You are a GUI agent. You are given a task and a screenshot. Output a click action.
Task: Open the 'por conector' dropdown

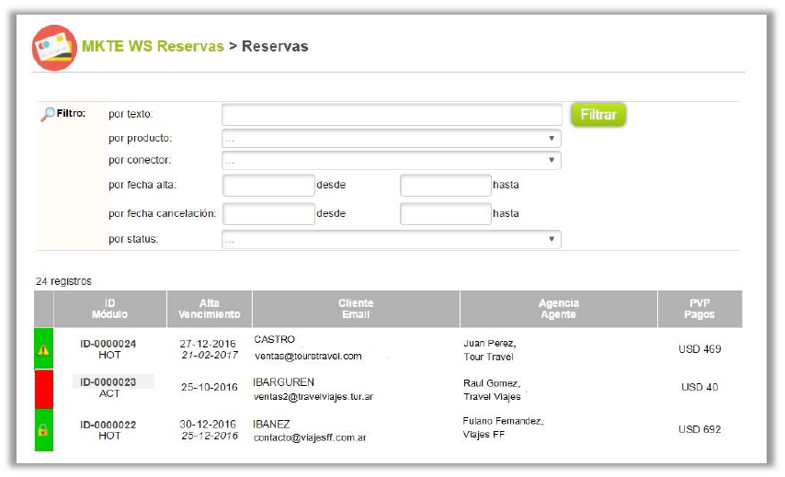tap(392, 160)
